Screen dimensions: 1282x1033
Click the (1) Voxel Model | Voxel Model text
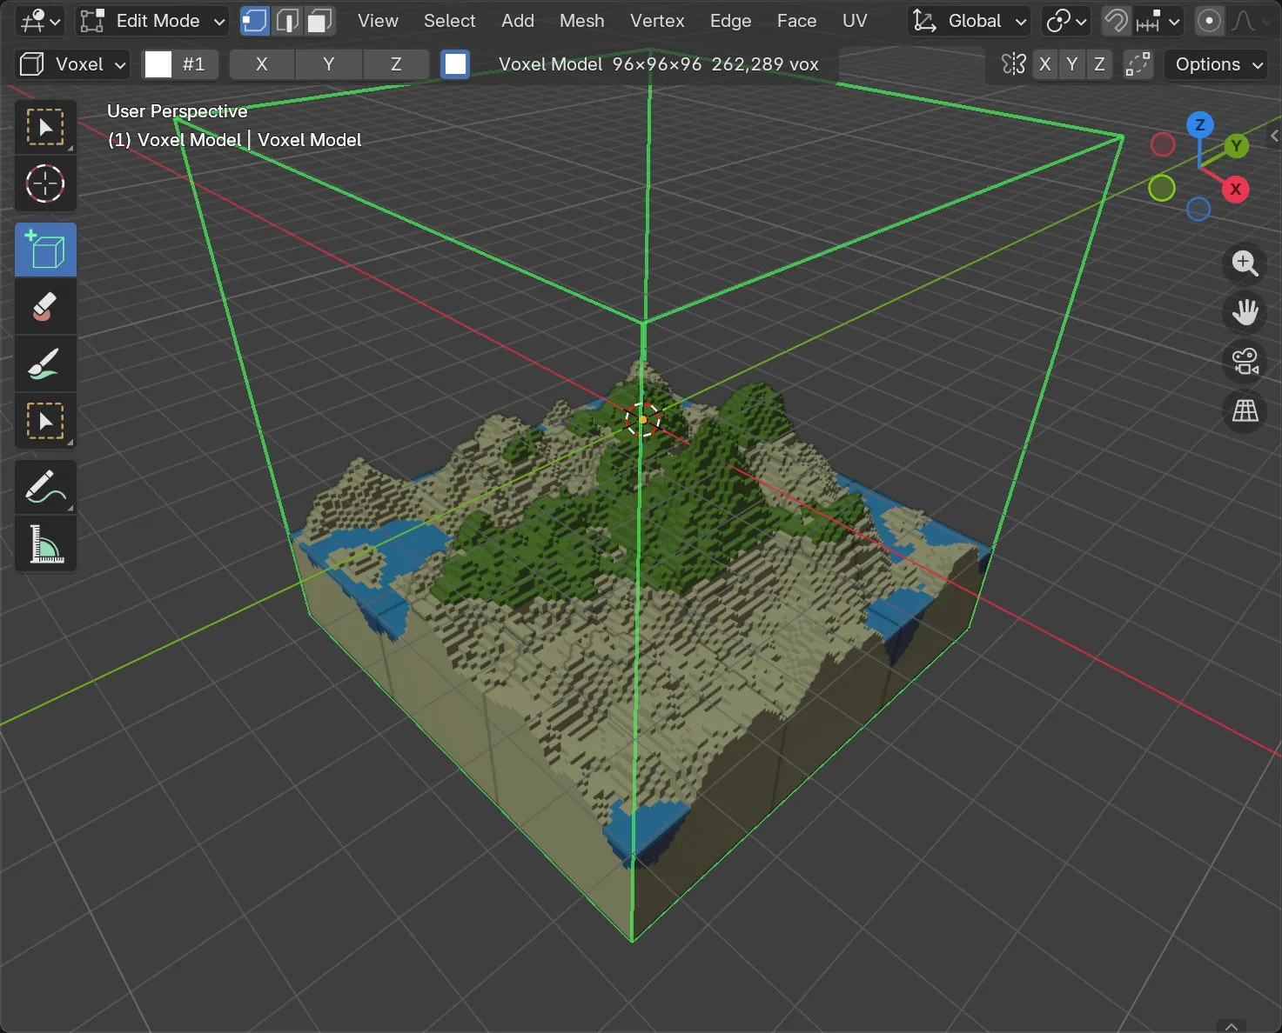click(234, 140)
